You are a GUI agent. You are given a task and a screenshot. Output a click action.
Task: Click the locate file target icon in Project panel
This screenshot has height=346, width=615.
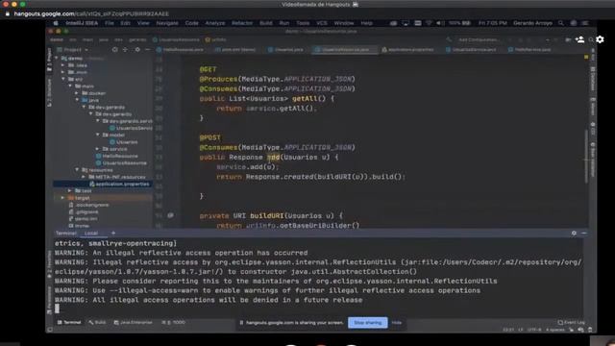tap(114, 50)
